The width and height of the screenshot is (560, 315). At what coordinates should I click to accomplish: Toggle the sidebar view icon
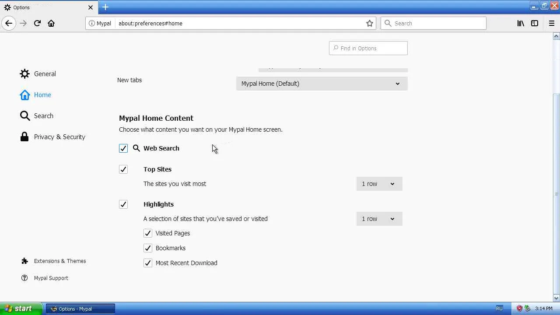point(535,23)
